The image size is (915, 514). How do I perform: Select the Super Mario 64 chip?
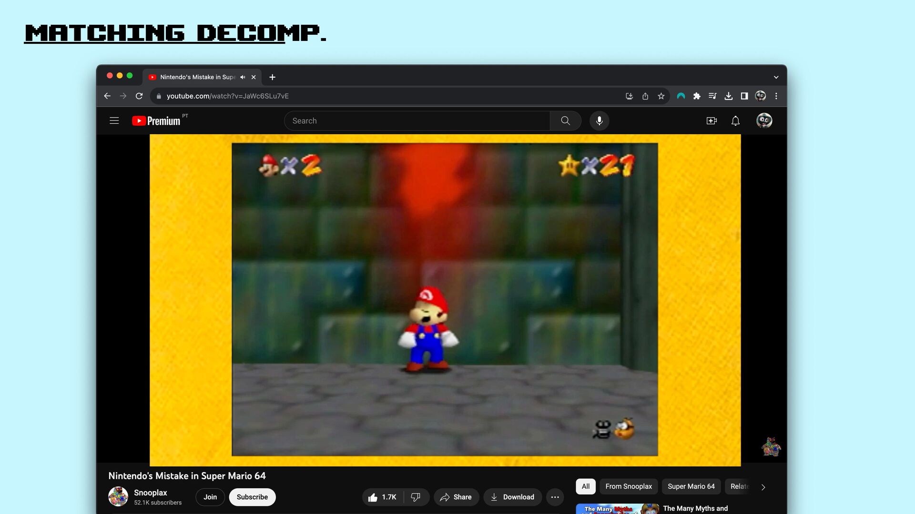coord(691,486)
